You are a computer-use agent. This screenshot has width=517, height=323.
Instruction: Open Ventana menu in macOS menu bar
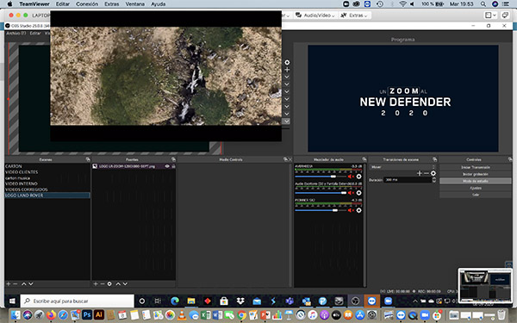click(x=135, y=4)
